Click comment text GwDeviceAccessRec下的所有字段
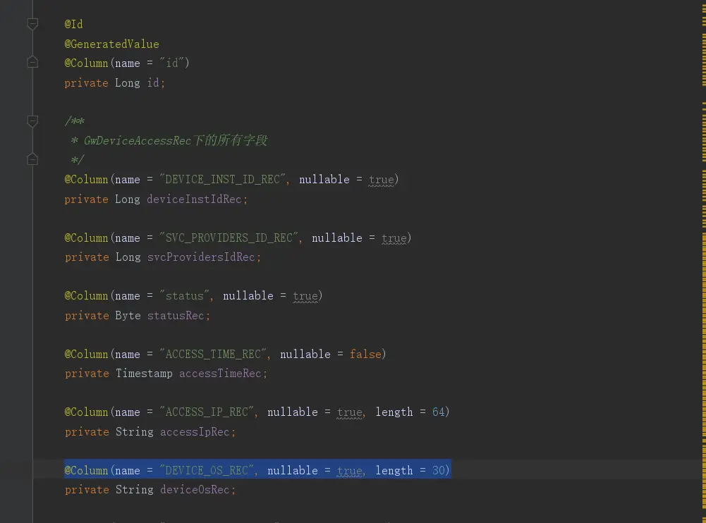The height and width of the screenshot is (523, 706). click(x=176, y=140)
